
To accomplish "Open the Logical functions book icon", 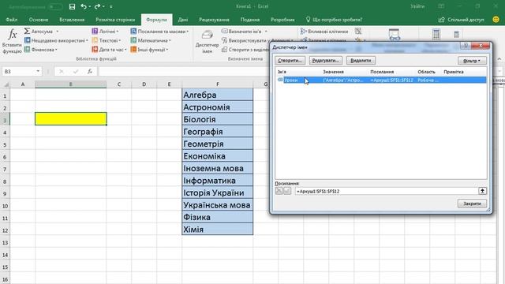I will click(x=95, y=32).
